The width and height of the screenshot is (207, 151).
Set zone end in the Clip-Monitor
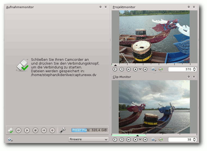pos(122,140)
